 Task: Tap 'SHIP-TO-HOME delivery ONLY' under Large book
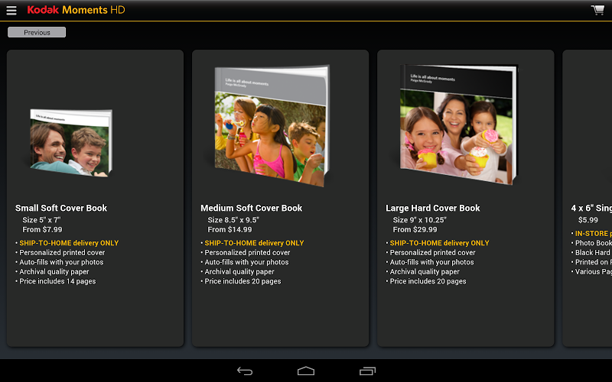click(439, 243)
